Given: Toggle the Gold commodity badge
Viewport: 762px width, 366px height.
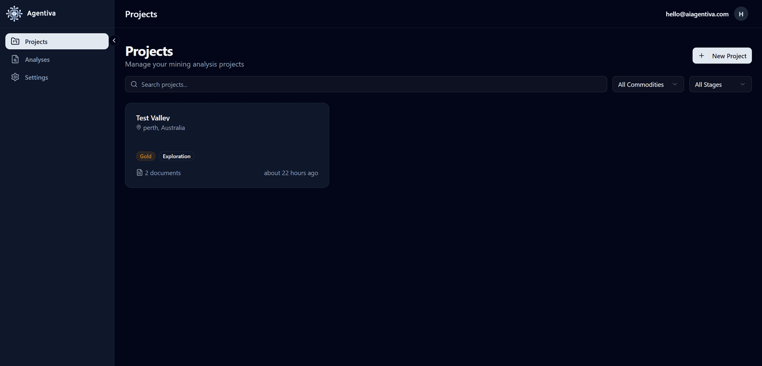Looking at the screenshot, I should (145, 156).
